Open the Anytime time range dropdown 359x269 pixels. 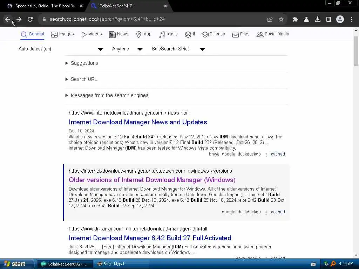[x=127, y=49]
